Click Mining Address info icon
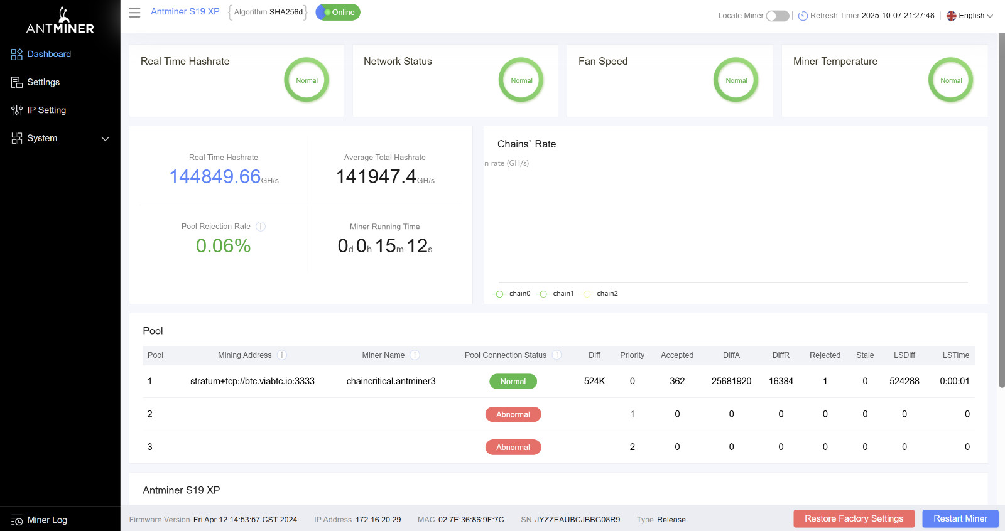Screen dimensions: 1005x531 click(282, 355)
